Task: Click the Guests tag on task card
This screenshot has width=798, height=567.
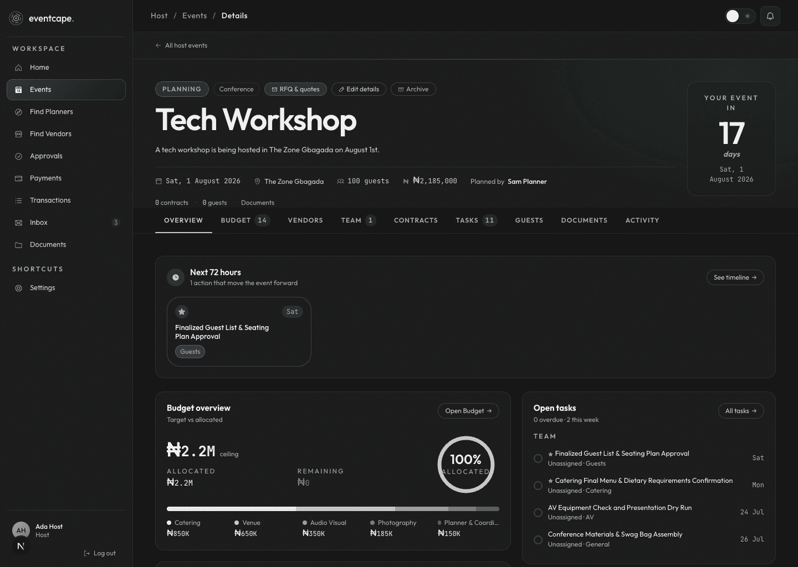Action: point(190,352)
